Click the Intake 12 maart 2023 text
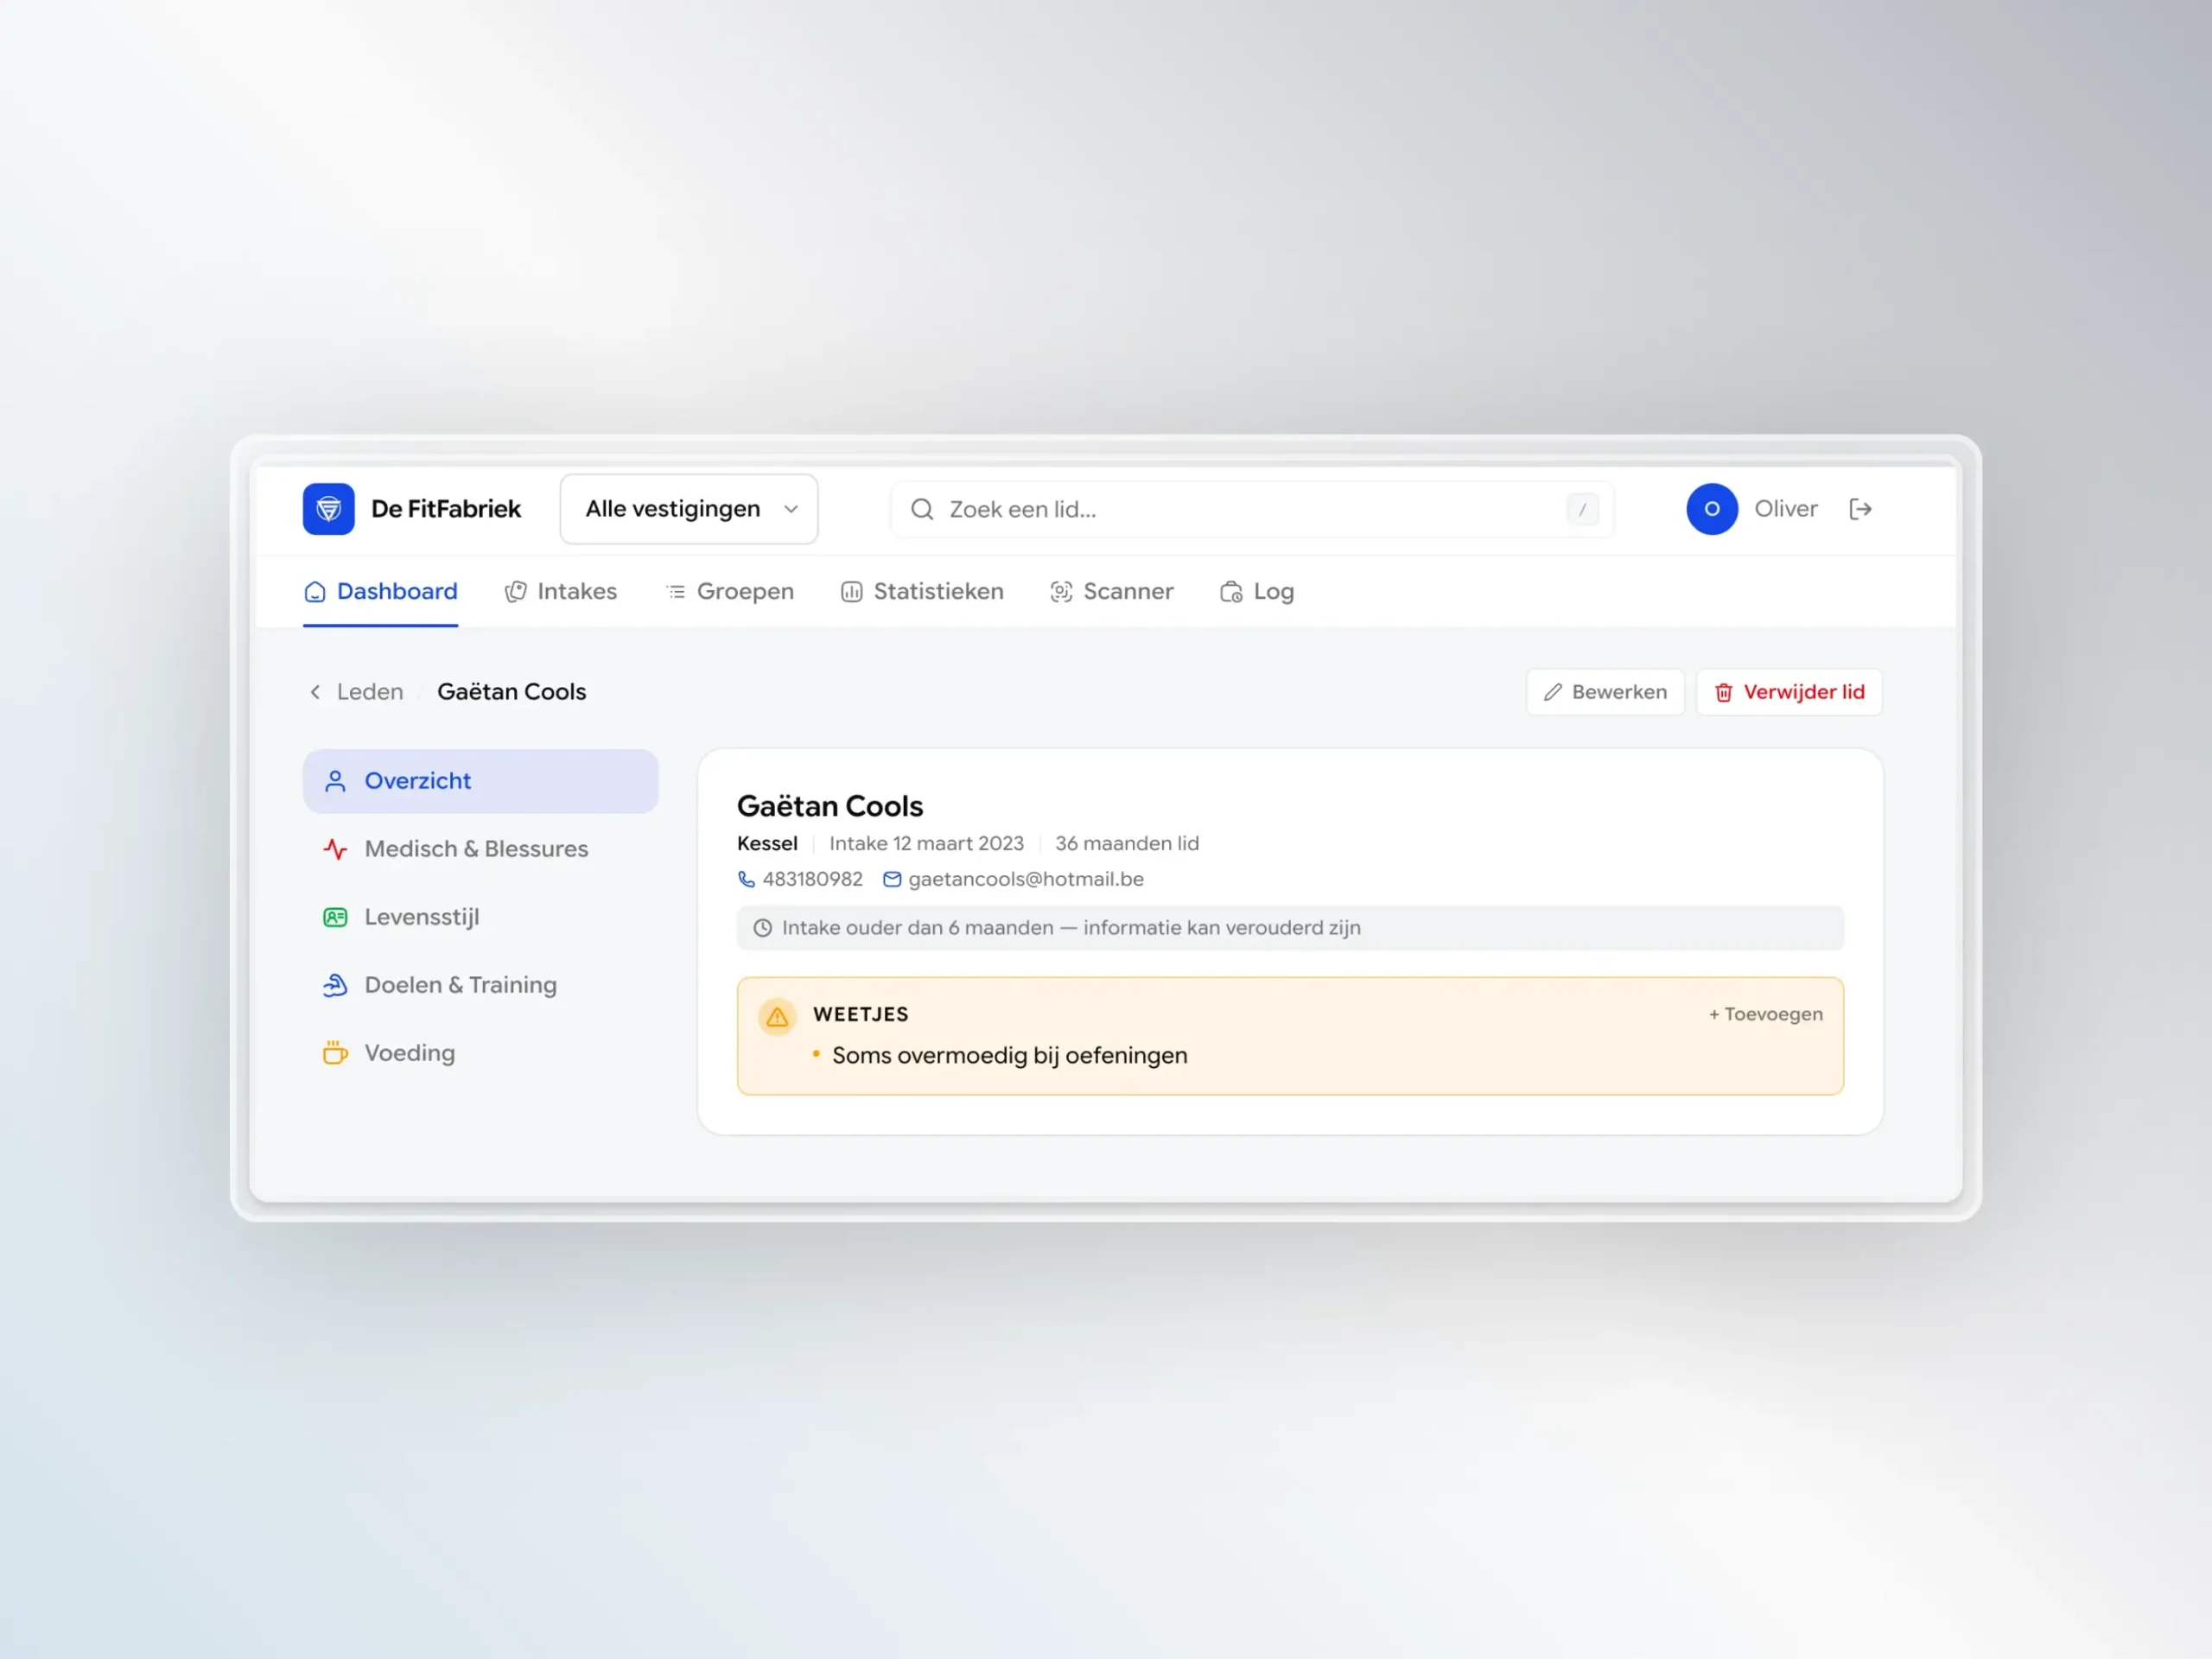This screenshot has height=1659, width=2212. [926, 843]
